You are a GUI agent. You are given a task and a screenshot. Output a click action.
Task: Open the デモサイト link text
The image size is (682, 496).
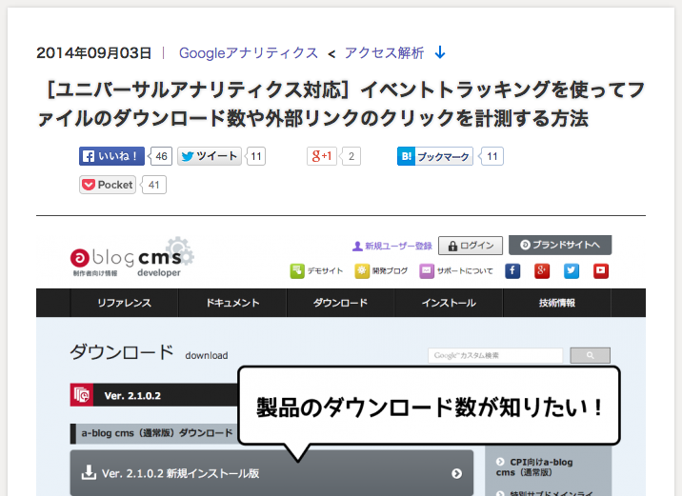(x=326, y=270)
